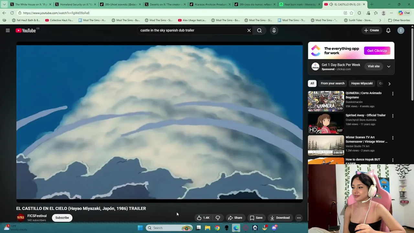Open the Create dropdown button
The height and width of the screenshot is (233, 414).
click(371, 30)
